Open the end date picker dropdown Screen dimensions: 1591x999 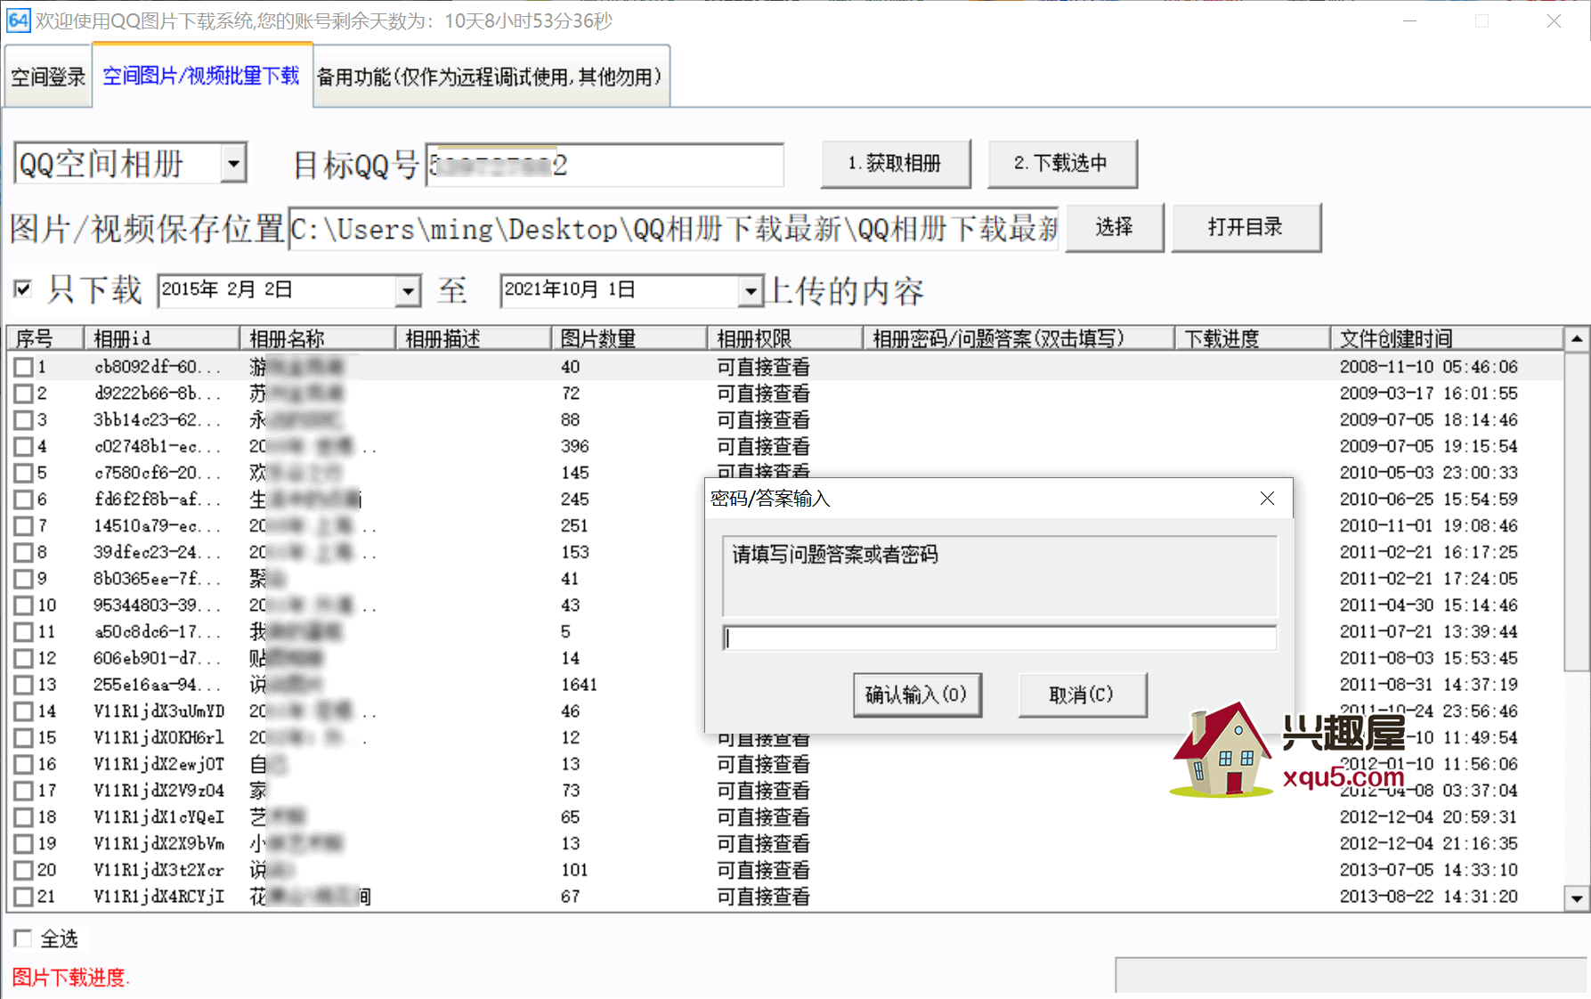pyautogui.click(x=751, y=290)
